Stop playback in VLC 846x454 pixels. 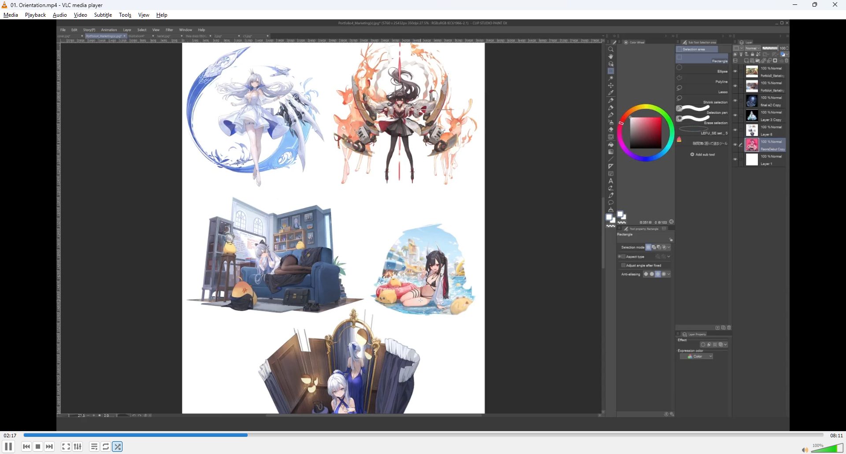38,447
